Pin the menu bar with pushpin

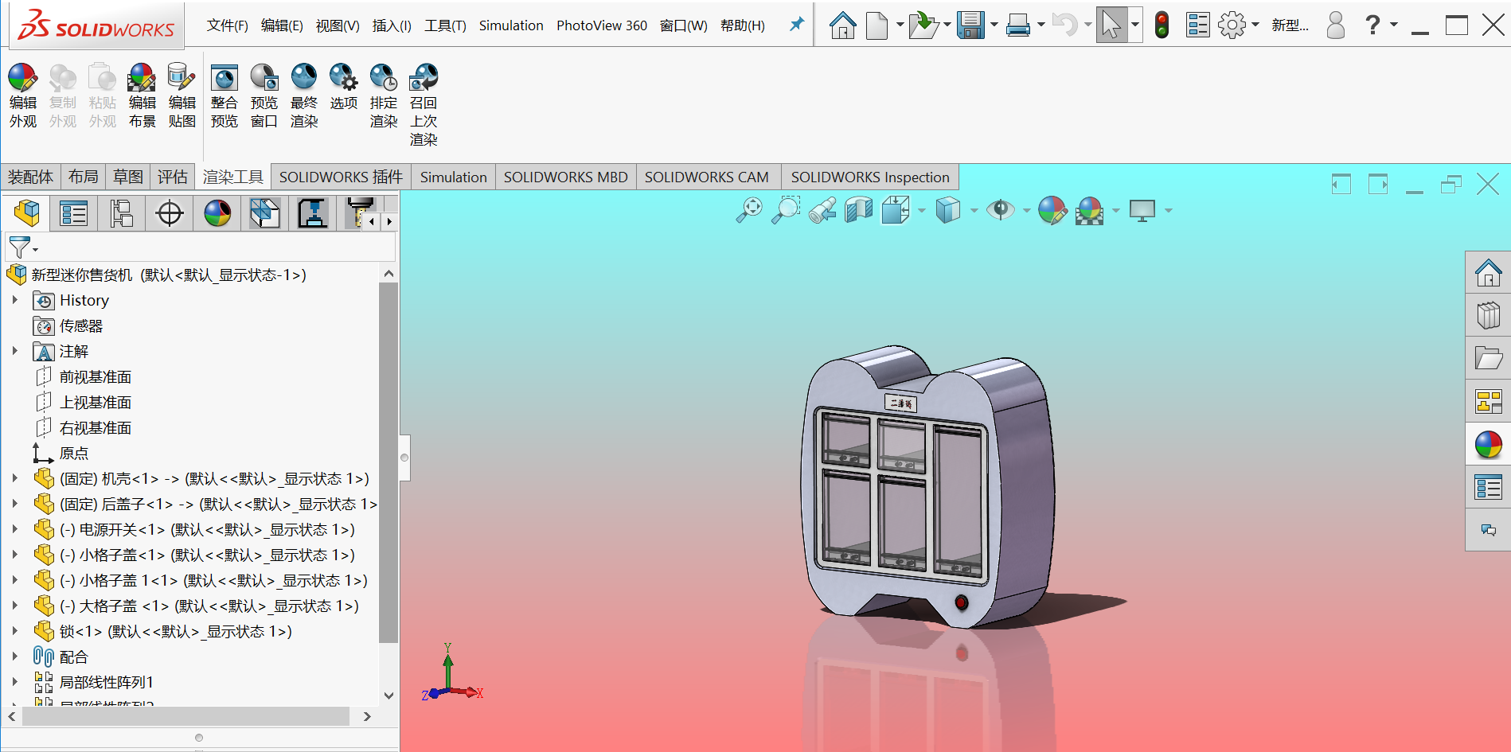click(796, 25)
